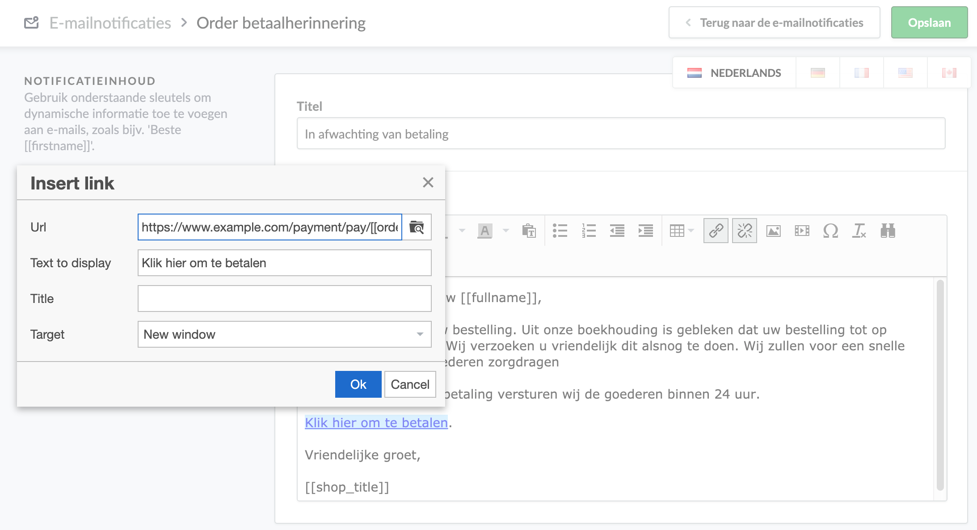977x530 pixels.
Task: Select the Canadian flag language tab
Action: click(949, 73)
